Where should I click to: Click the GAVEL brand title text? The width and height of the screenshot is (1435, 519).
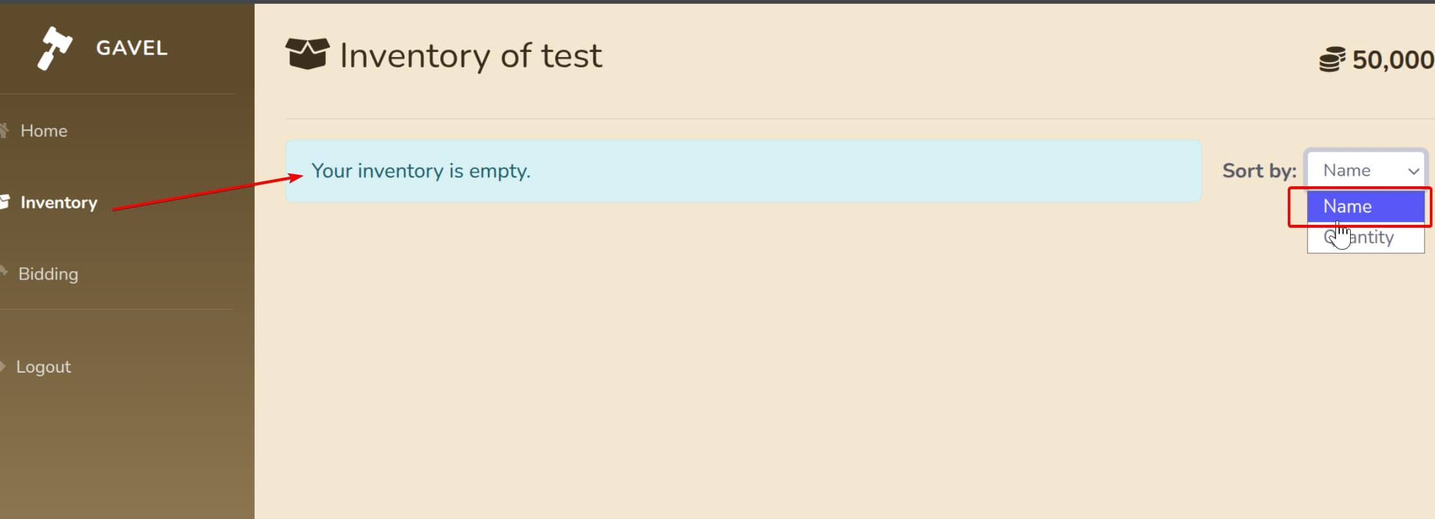coord(132,48)
